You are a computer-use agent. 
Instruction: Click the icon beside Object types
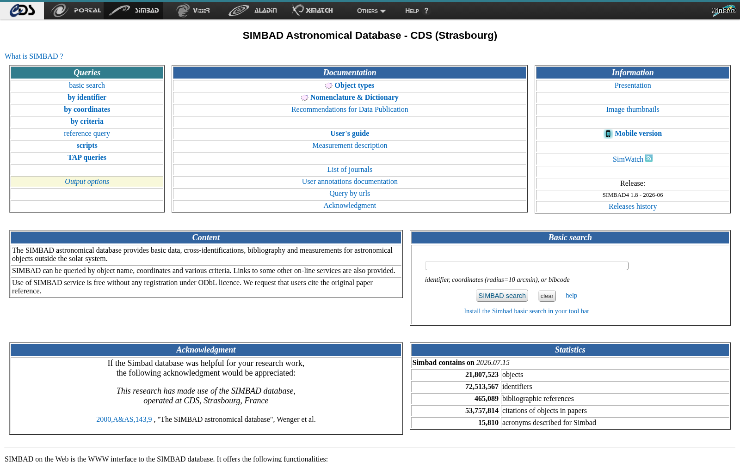pyautogui.click(x=329, y=85)
